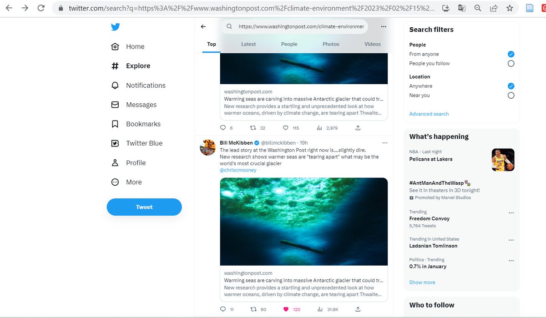
Task: Check your Notifications
Action: pyautogui.click(x=145, y=85)
